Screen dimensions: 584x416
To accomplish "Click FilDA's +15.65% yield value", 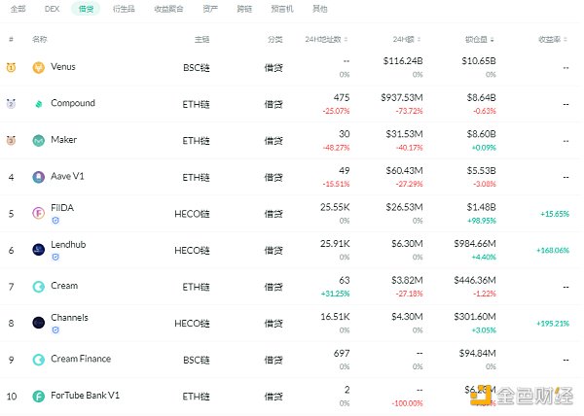I will click(555, 214).
